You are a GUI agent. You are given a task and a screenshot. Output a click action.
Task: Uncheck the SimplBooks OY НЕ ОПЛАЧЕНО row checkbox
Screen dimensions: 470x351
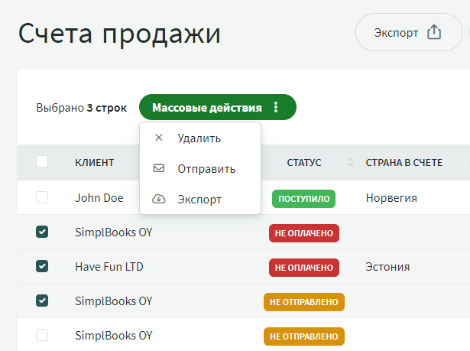pos(42,232)
